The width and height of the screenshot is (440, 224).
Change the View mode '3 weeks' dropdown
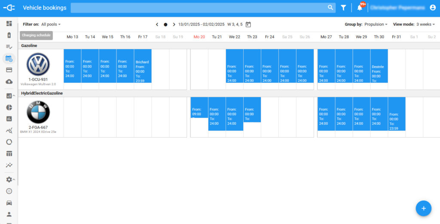[425, 24]
